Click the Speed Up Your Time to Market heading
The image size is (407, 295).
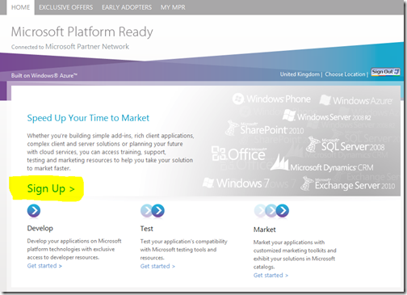88,118
